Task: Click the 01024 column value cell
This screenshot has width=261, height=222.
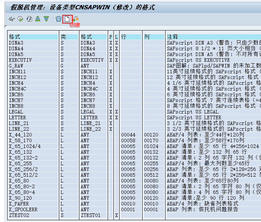Action: tap(151, 146)
